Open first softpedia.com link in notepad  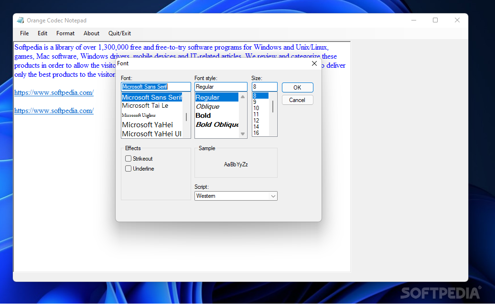tap(54, 92)
